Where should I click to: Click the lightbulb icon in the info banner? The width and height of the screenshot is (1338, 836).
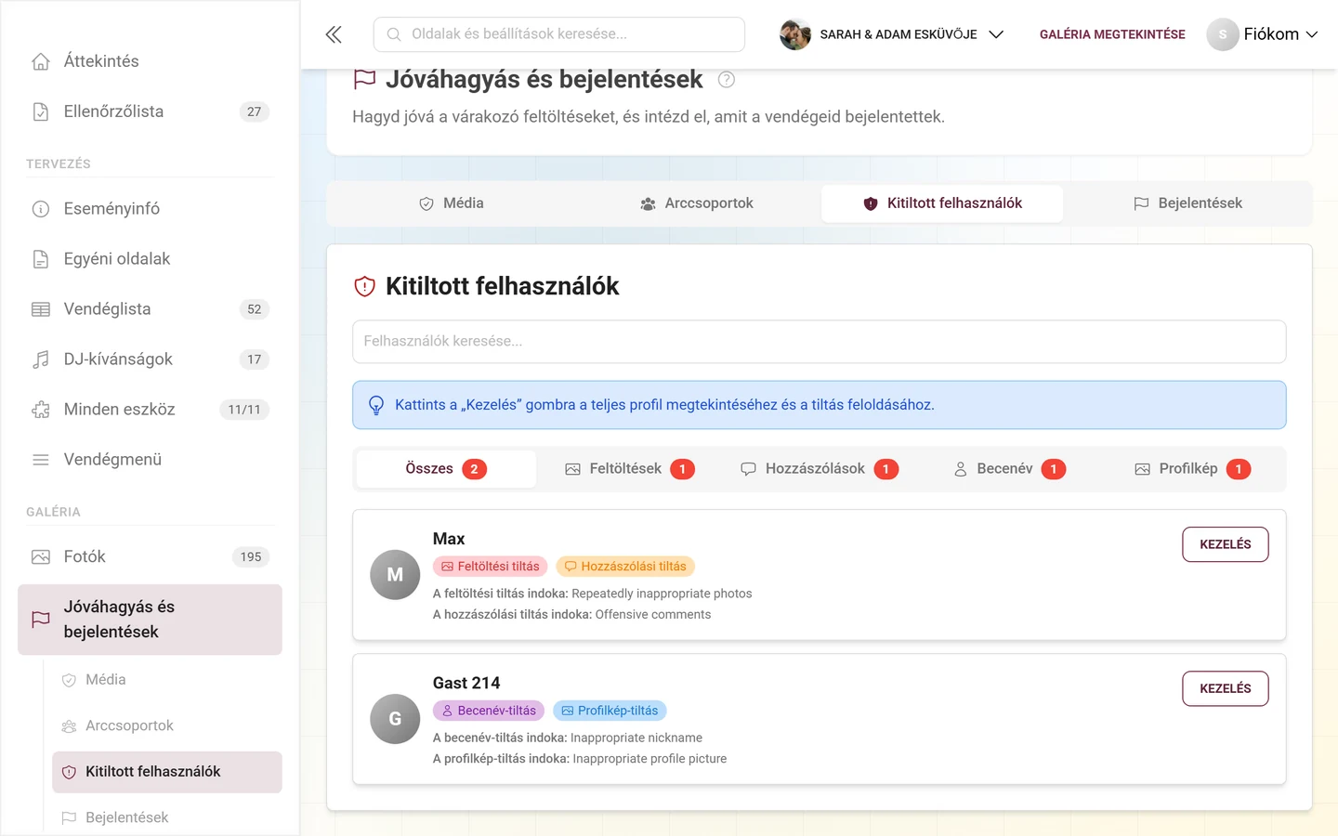coord(376,405)
